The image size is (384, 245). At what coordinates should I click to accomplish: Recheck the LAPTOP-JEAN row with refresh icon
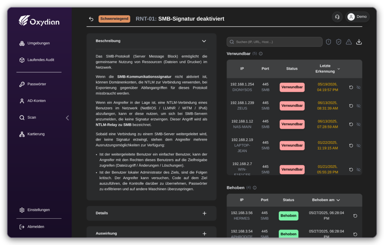click(x=351, y=146)
